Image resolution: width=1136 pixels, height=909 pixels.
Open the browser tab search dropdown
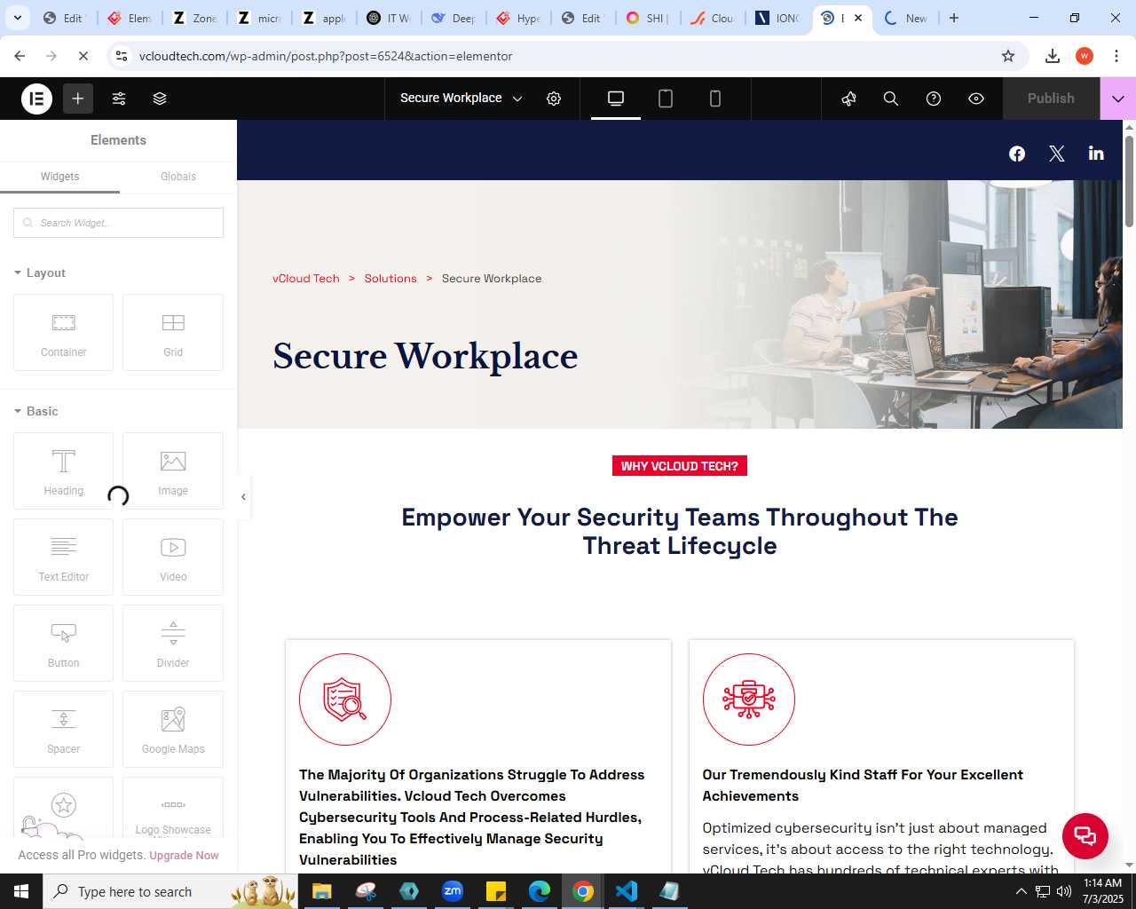click(x=18, y=18)
